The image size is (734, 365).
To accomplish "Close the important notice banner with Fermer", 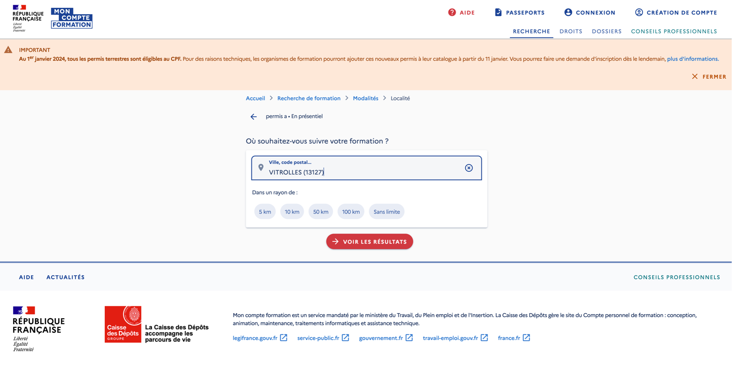I will pyautogui.click(x=709, y=77).
